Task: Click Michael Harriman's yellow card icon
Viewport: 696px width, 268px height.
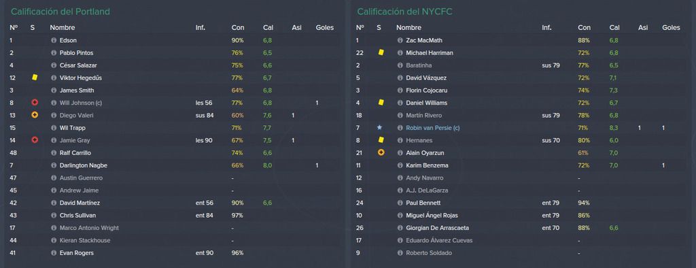Action: (381, 52)
